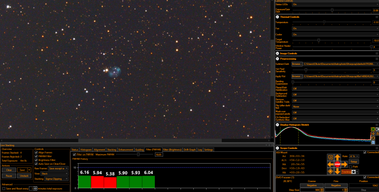Click the lower-right orange histogram side icon
Image resolution: width=379 pixels, height=192 pixels.
point(378,134)
